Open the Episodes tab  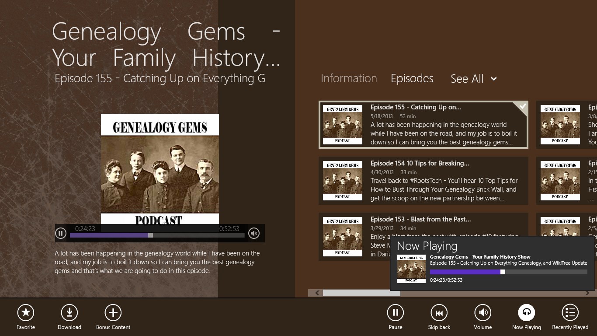[x=412, y=78]
